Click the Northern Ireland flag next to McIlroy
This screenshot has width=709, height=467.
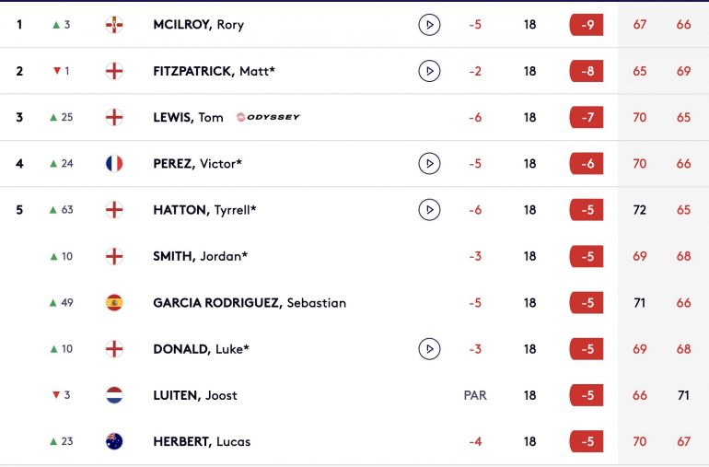[114, 25]
